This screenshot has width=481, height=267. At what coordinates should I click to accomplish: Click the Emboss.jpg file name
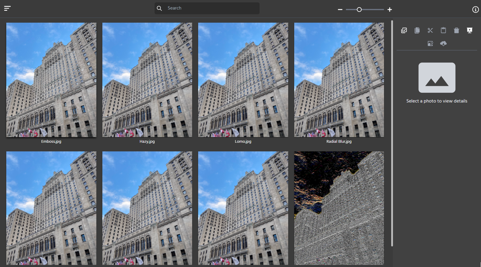51,142
